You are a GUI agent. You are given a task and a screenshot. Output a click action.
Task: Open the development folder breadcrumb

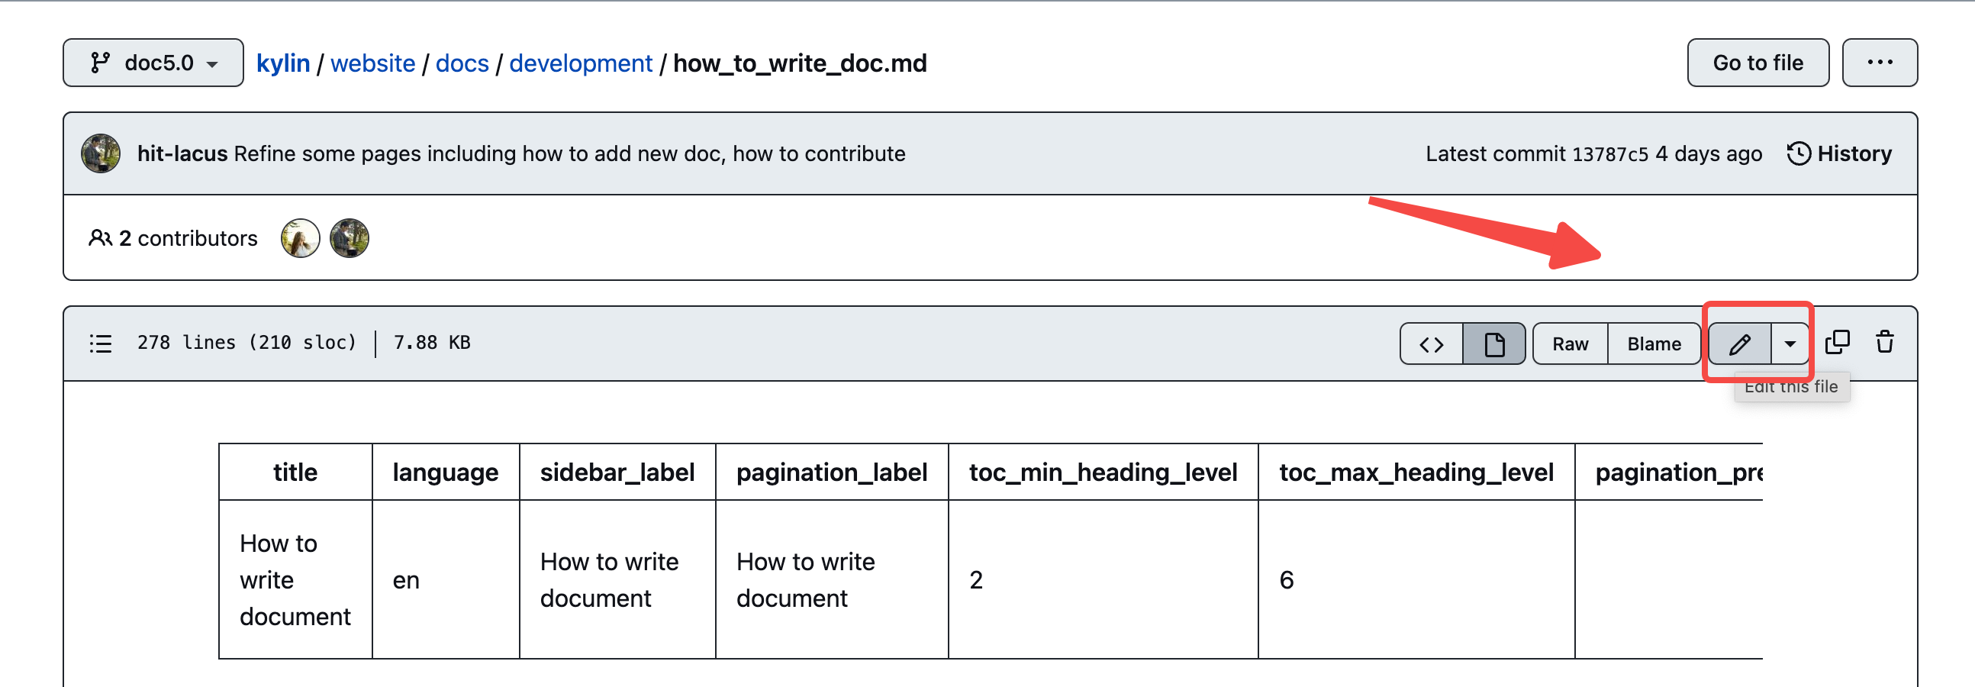click(x=581, y=63)
